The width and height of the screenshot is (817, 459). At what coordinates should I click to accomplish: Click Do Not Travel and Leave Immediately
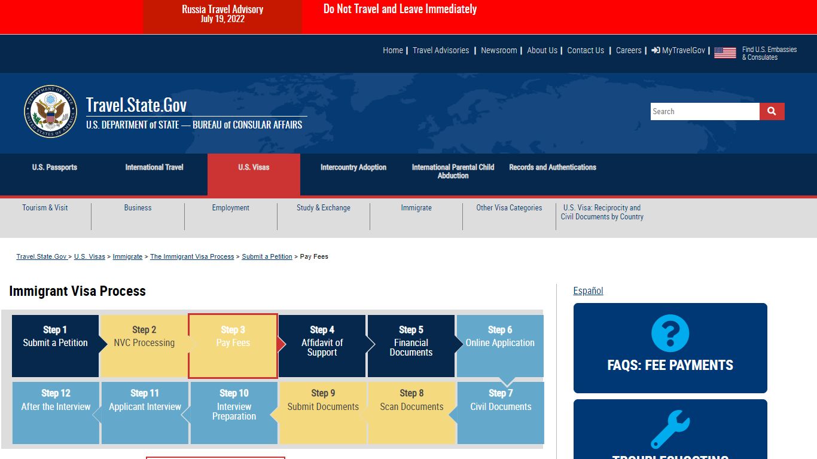[x=400, y=9]
